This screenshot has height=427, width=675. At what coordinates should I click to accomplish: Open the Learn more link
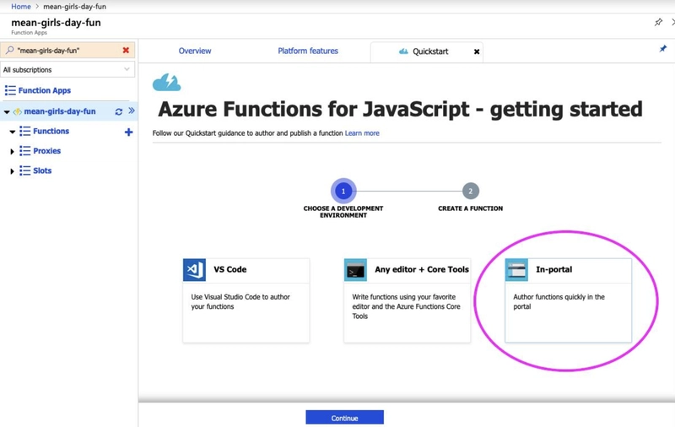[x=362, y=133]
